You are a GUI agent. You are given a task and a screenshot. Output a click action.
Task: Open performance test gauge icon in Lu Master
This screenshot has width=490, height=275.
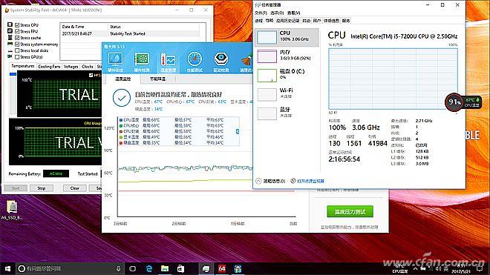195,62
